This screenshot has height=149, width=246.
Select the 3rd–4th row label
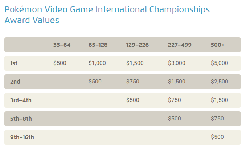[21, 100]
